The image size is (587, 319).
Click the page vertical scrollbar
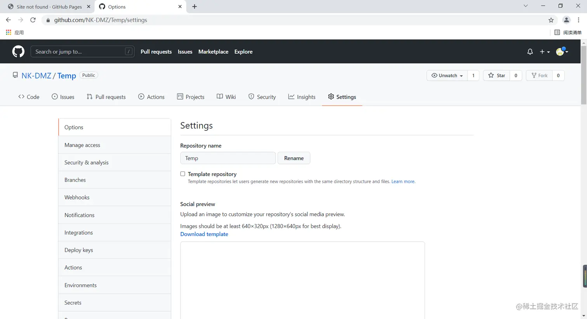pos(584,74)
